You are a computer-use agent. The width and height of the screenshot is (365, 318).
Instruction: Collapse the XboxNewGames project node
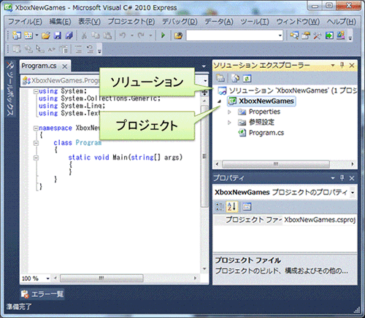220,101
